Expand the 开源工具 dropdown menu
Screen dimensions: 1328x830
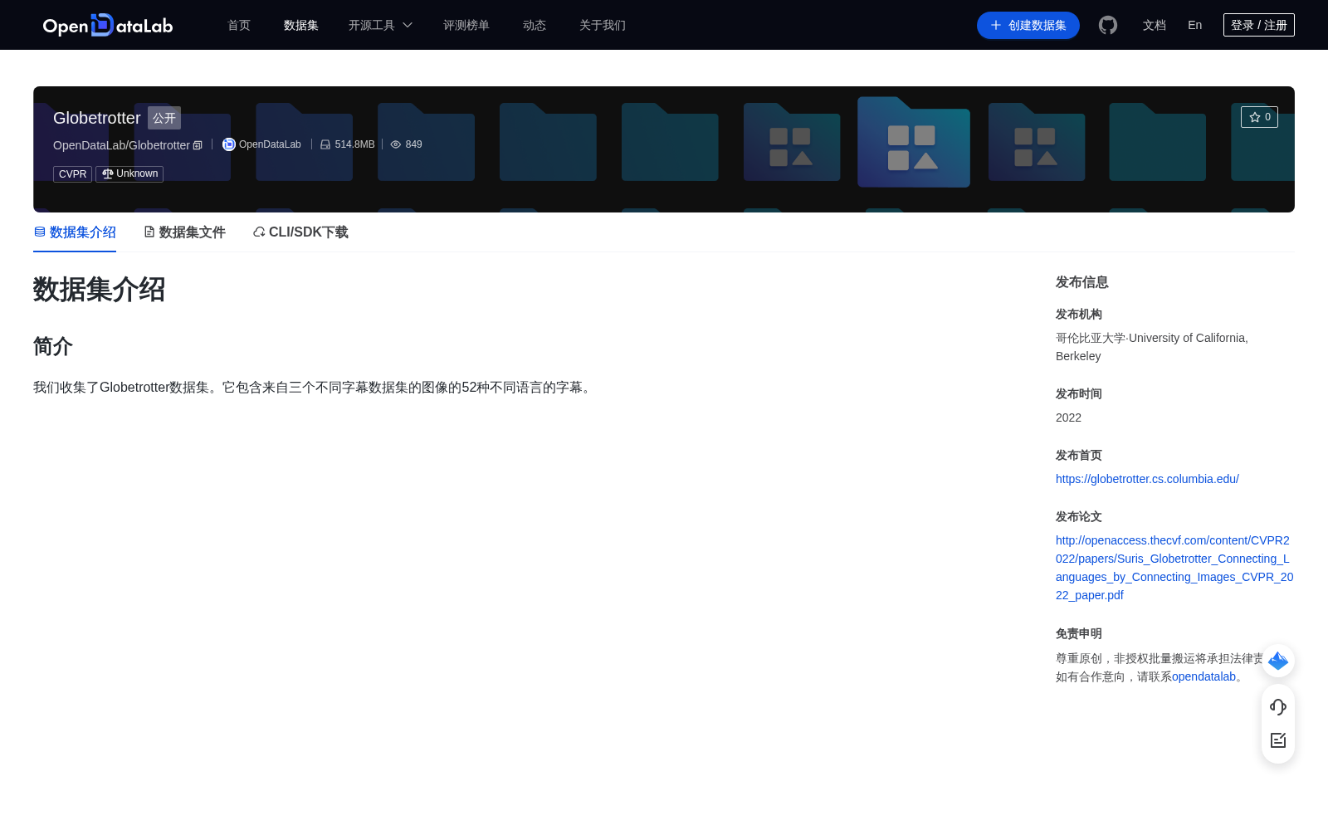(380, 25)
